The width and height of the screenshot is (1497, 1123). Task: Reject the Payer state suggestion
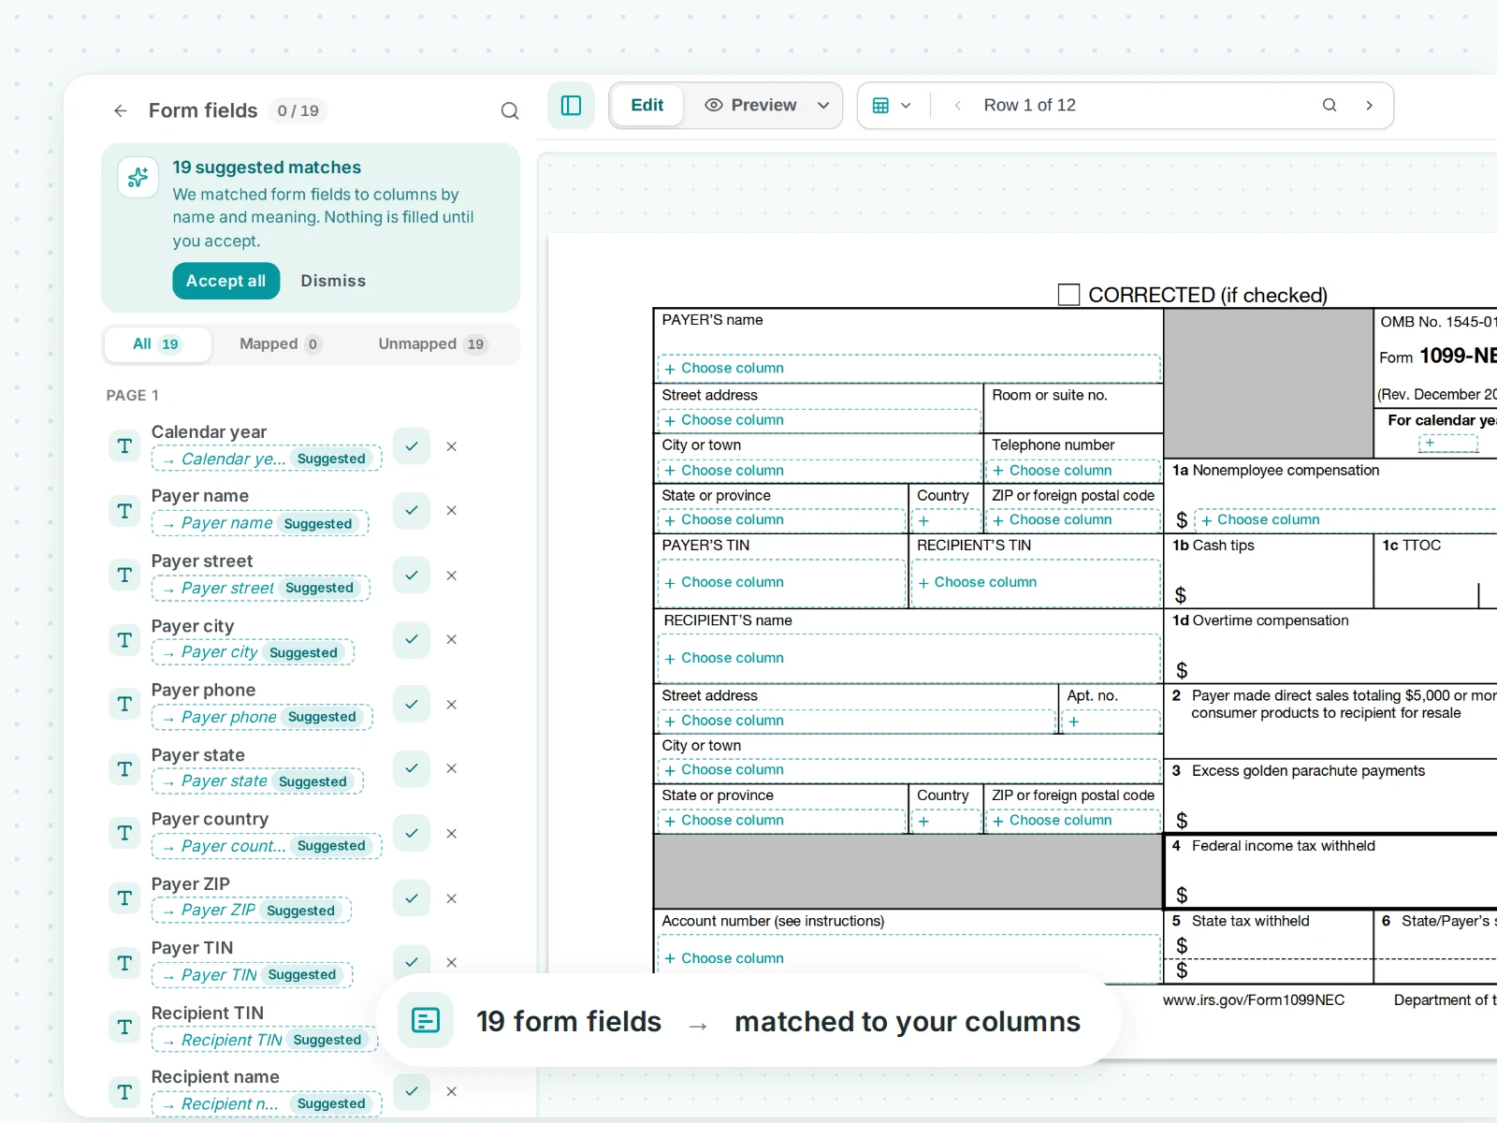(451, 768)
